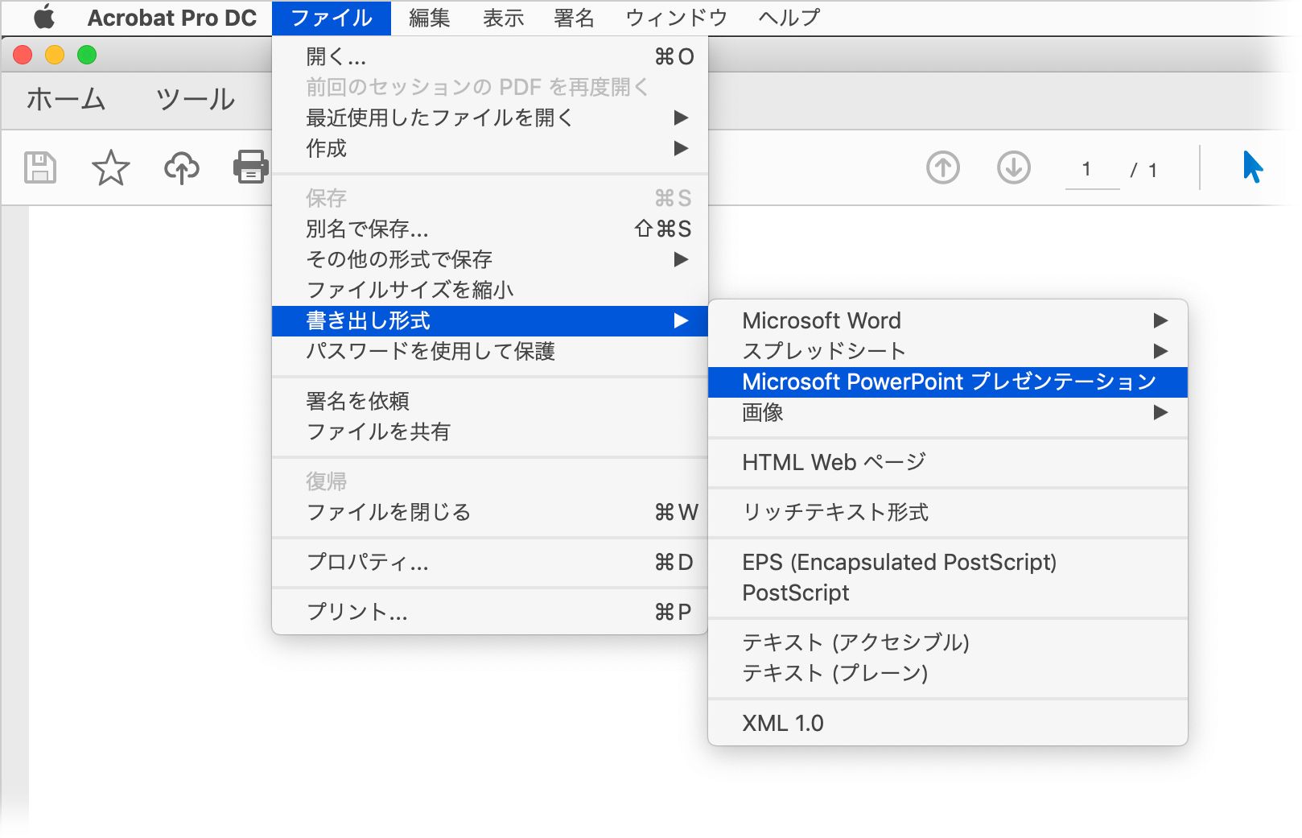
Task: Choose プリント... menu item
Action: pyautogui.click(x=490, y=612)
